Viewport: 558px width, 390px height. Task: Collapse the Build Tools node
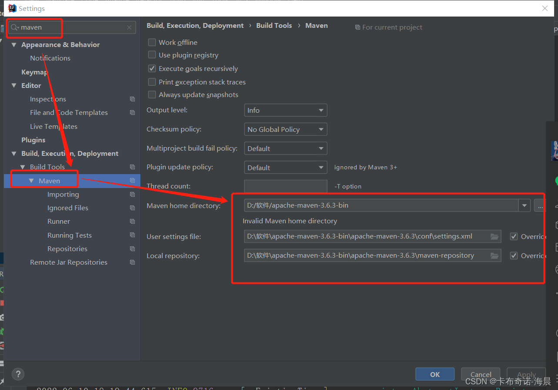[23, 167]
